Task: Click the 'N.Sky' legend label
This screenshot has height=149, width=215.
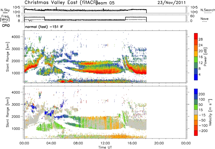Action: [5, 10]
